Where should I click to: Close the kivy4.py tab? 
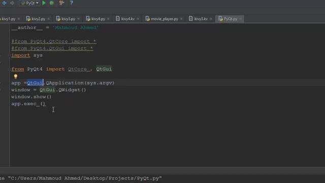(x=108, y=19)
